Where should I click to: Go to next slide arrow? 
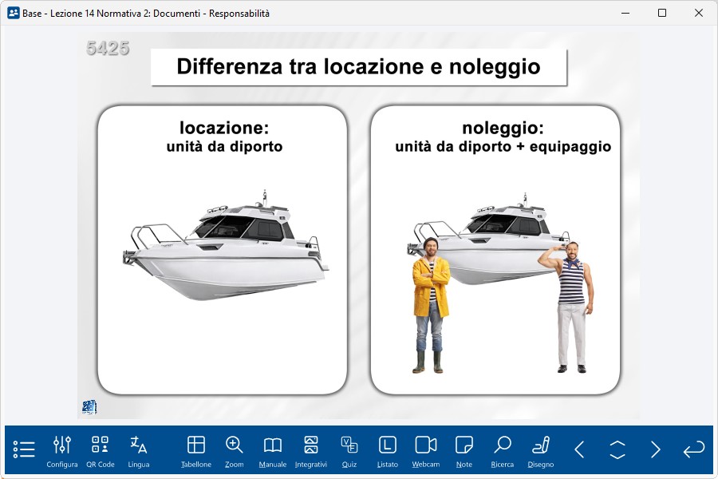[x=656, y=449]
